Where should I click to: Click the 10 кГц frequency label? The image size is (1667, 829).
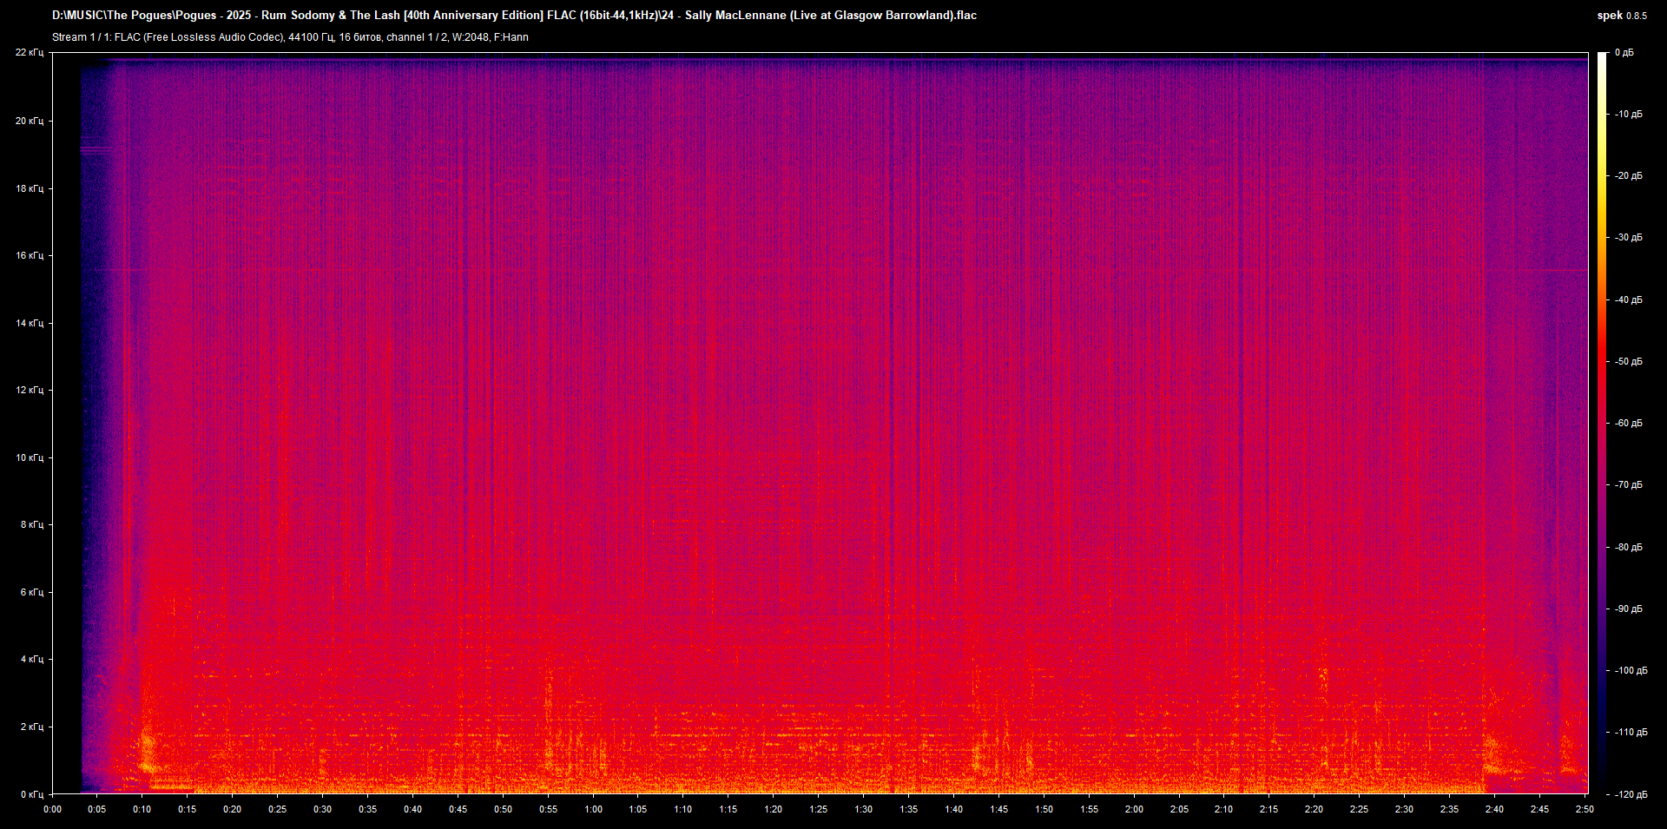tap(30, 457)
